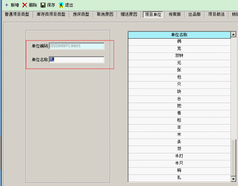Click the running man 退出 icon
Viewport: 238px width, 186px height.
pos(61,5)
